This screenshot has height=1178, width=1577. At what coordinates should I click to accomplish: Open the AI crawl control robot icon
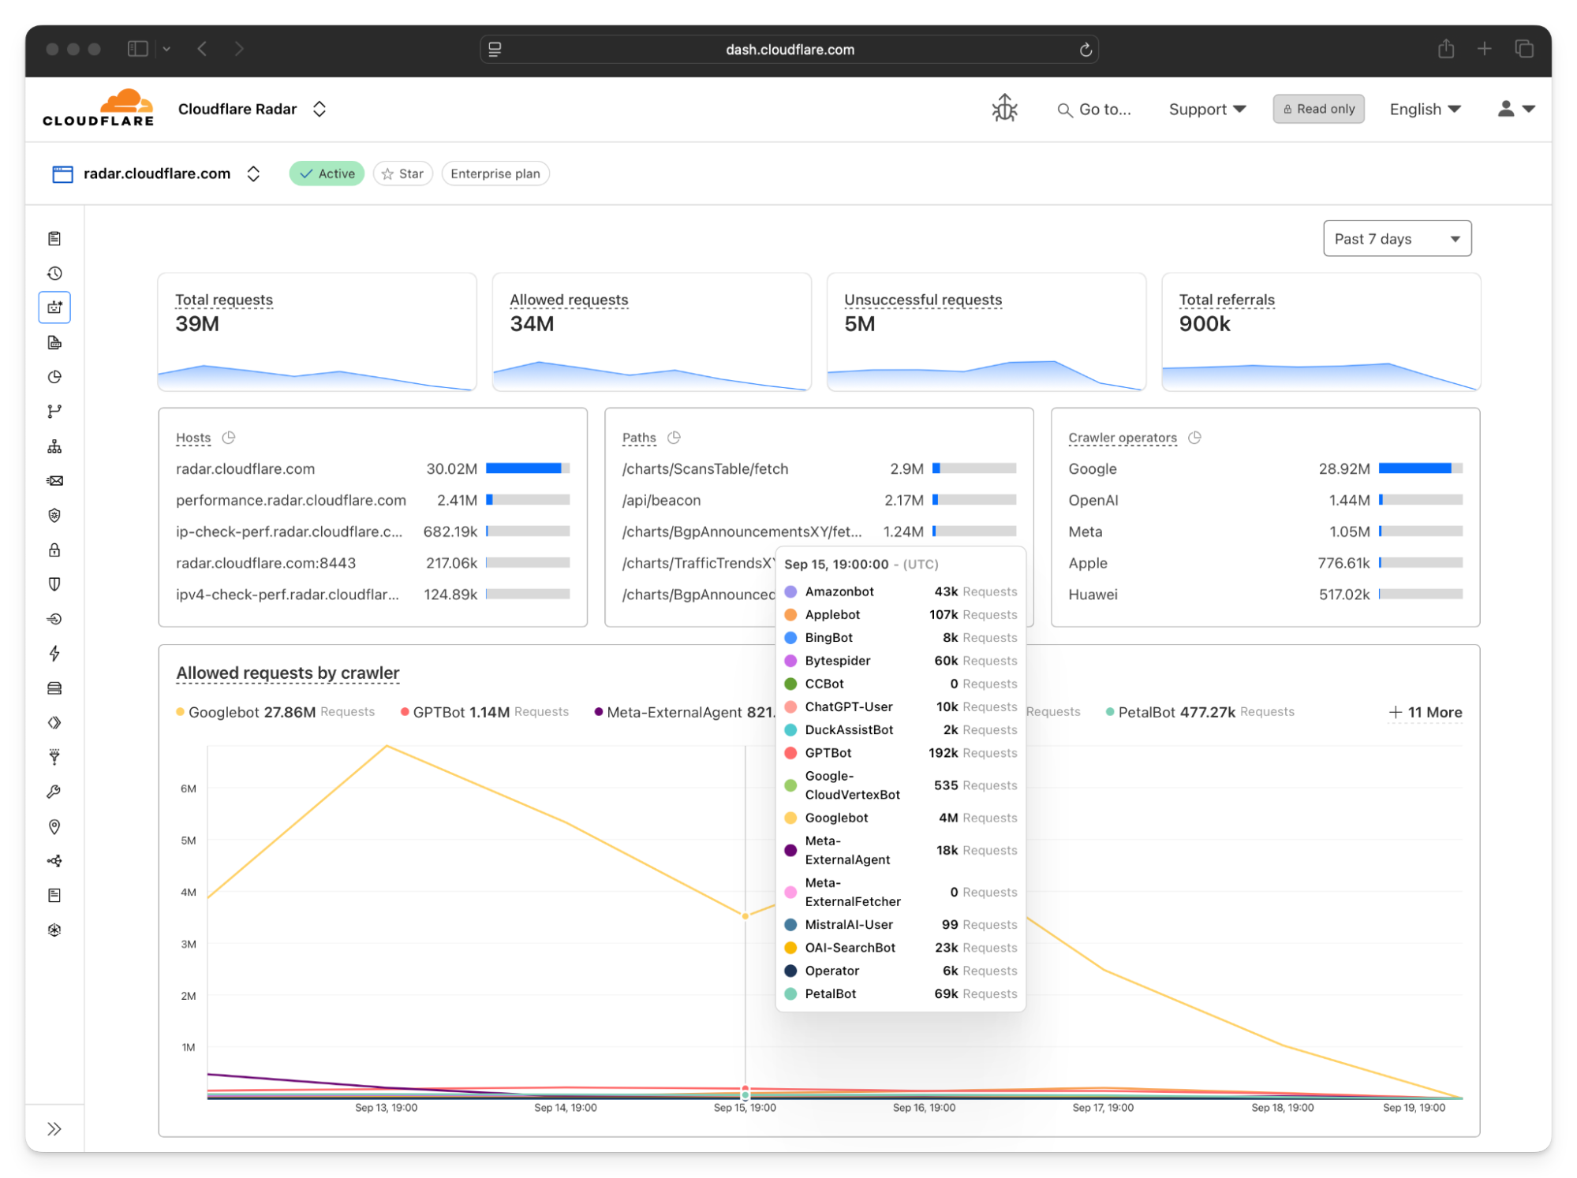[x=54, y=308]
